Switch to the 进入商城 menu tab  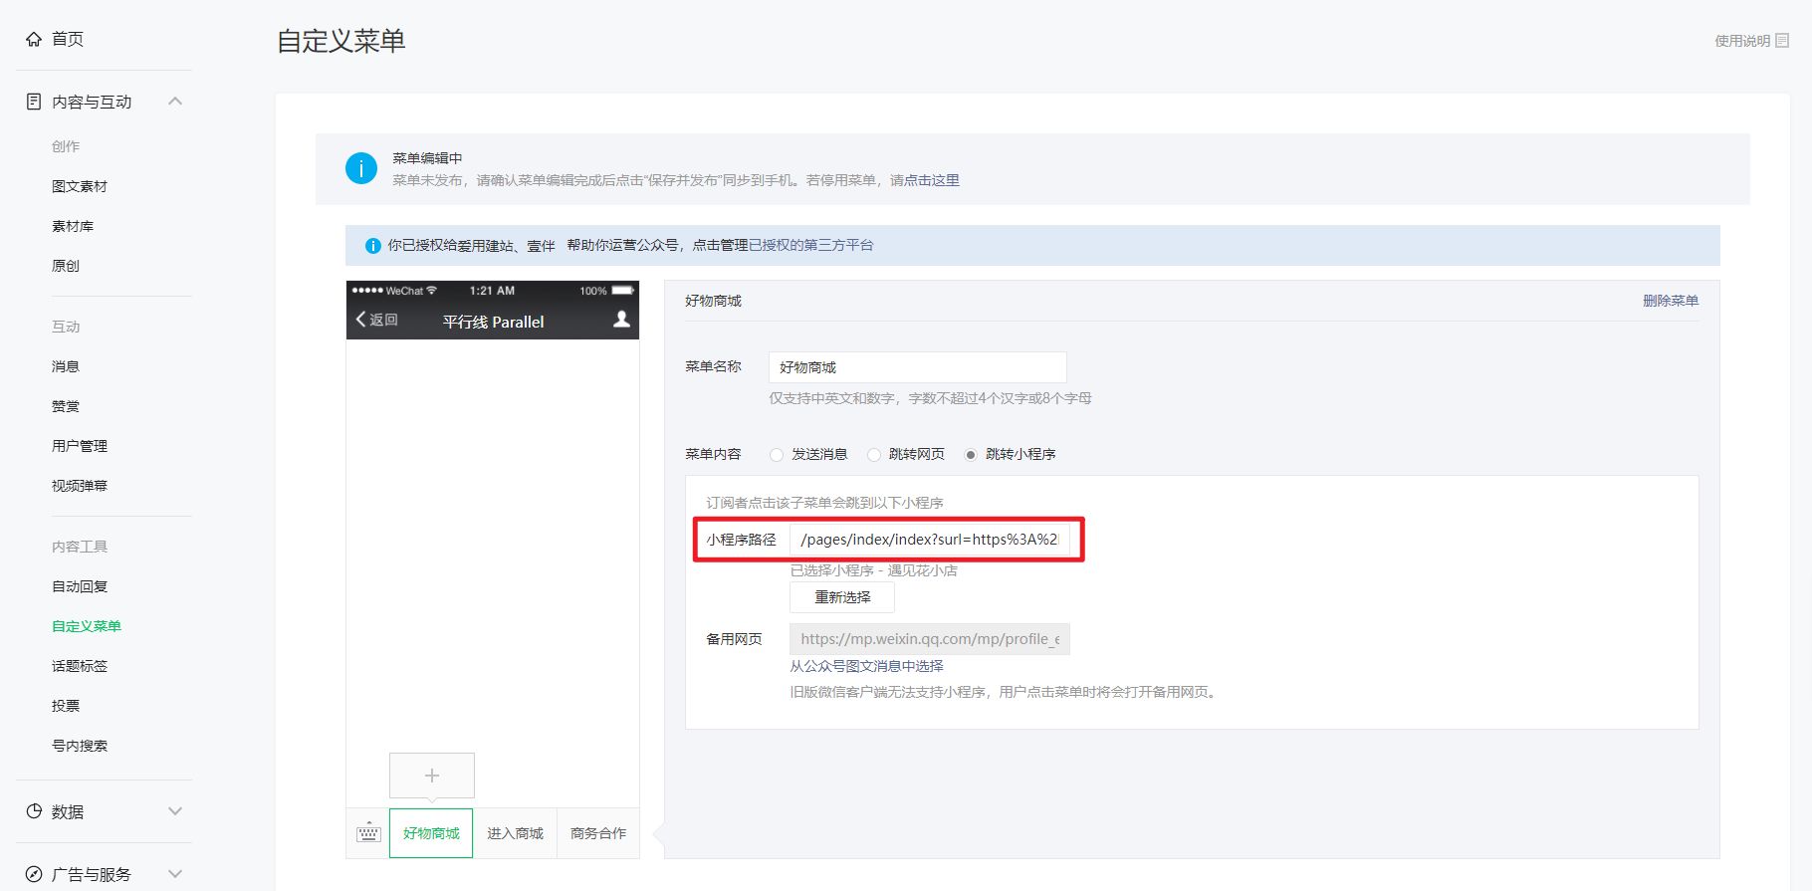click(x=515, y=833)
